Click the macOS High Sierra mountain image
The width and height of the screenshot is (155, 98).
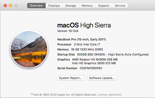coord(29,49)
